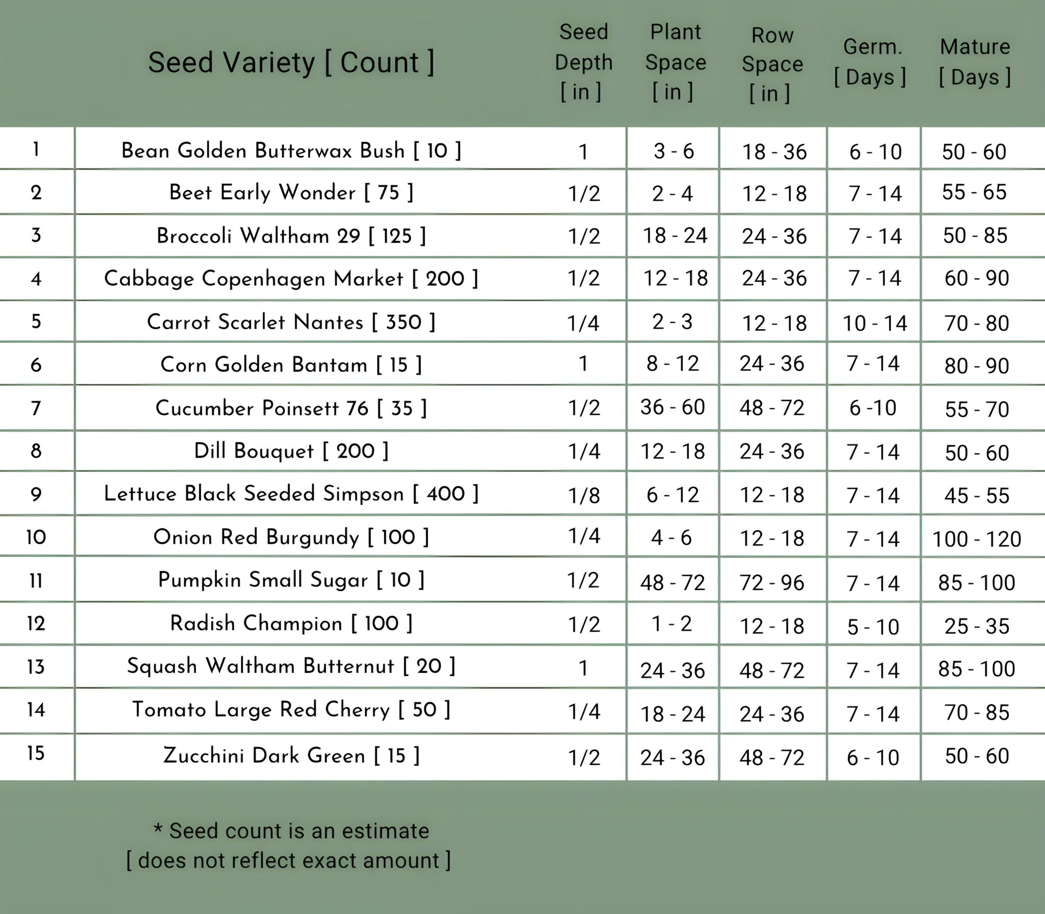Select the Dill Bouquet entry

click(x=291, y=451)
